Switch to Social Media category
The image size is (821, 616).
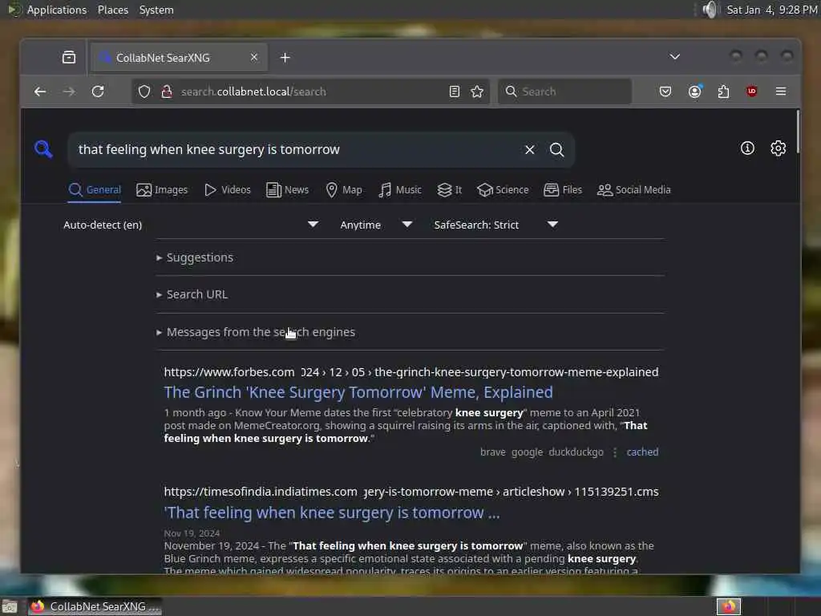(633, 189)
